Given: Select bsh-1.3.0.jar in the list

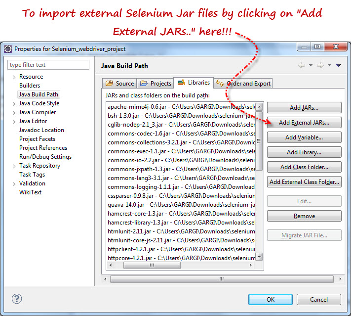Looking at the screenshot, I should (181, 116).
